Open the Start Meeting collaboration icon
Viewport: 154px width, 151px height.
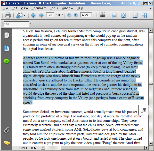pyautogui.click(x=19, y=15)
